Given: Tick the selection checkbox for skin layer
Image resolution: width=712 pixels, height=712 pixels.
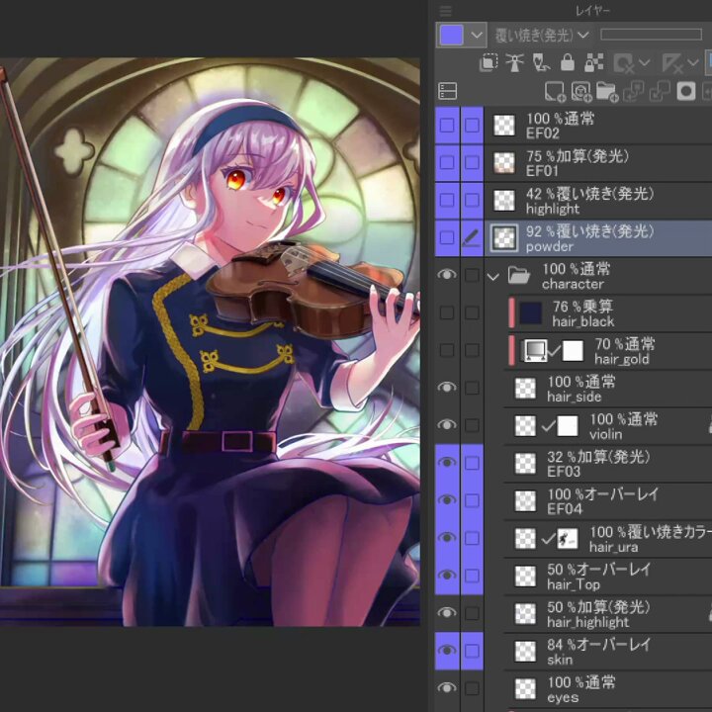Looking at the screenshot, I should click(x=472, y=651).
